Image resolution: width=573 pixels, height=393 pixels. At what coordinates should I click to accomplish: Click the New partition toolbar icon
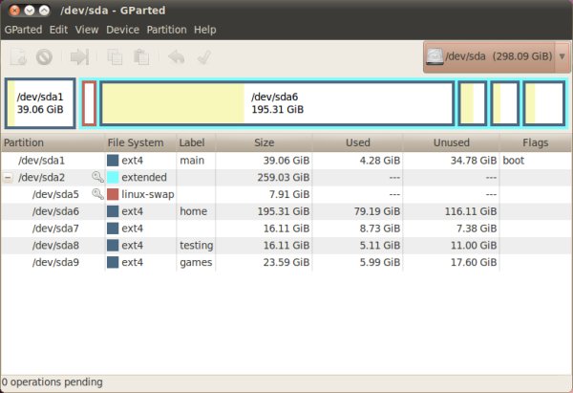point(18,57)
